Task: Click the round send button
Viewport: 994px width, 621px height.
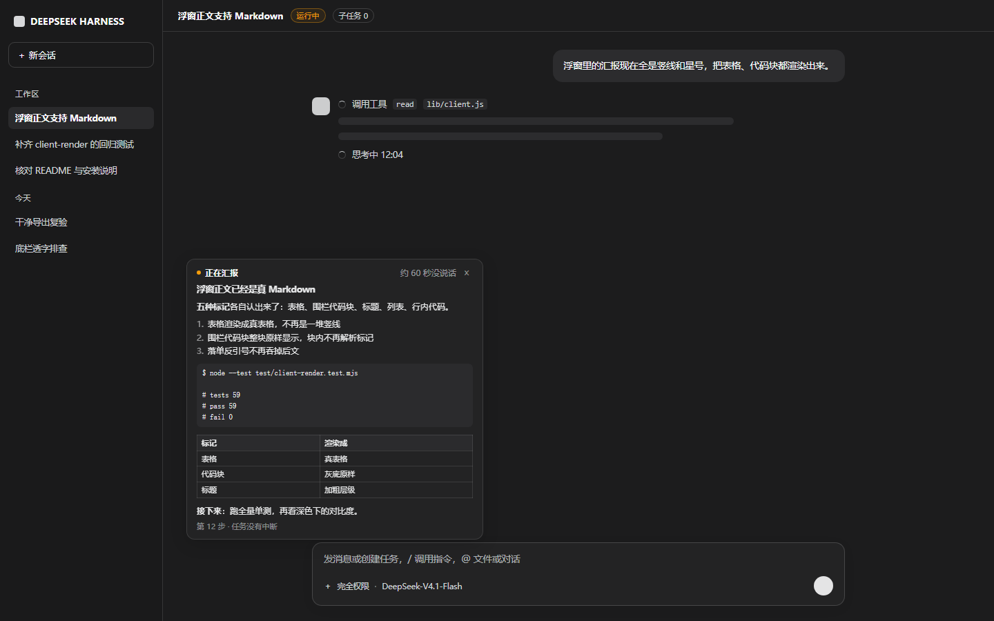Action: pyautogui.click(x=824, y=586)
